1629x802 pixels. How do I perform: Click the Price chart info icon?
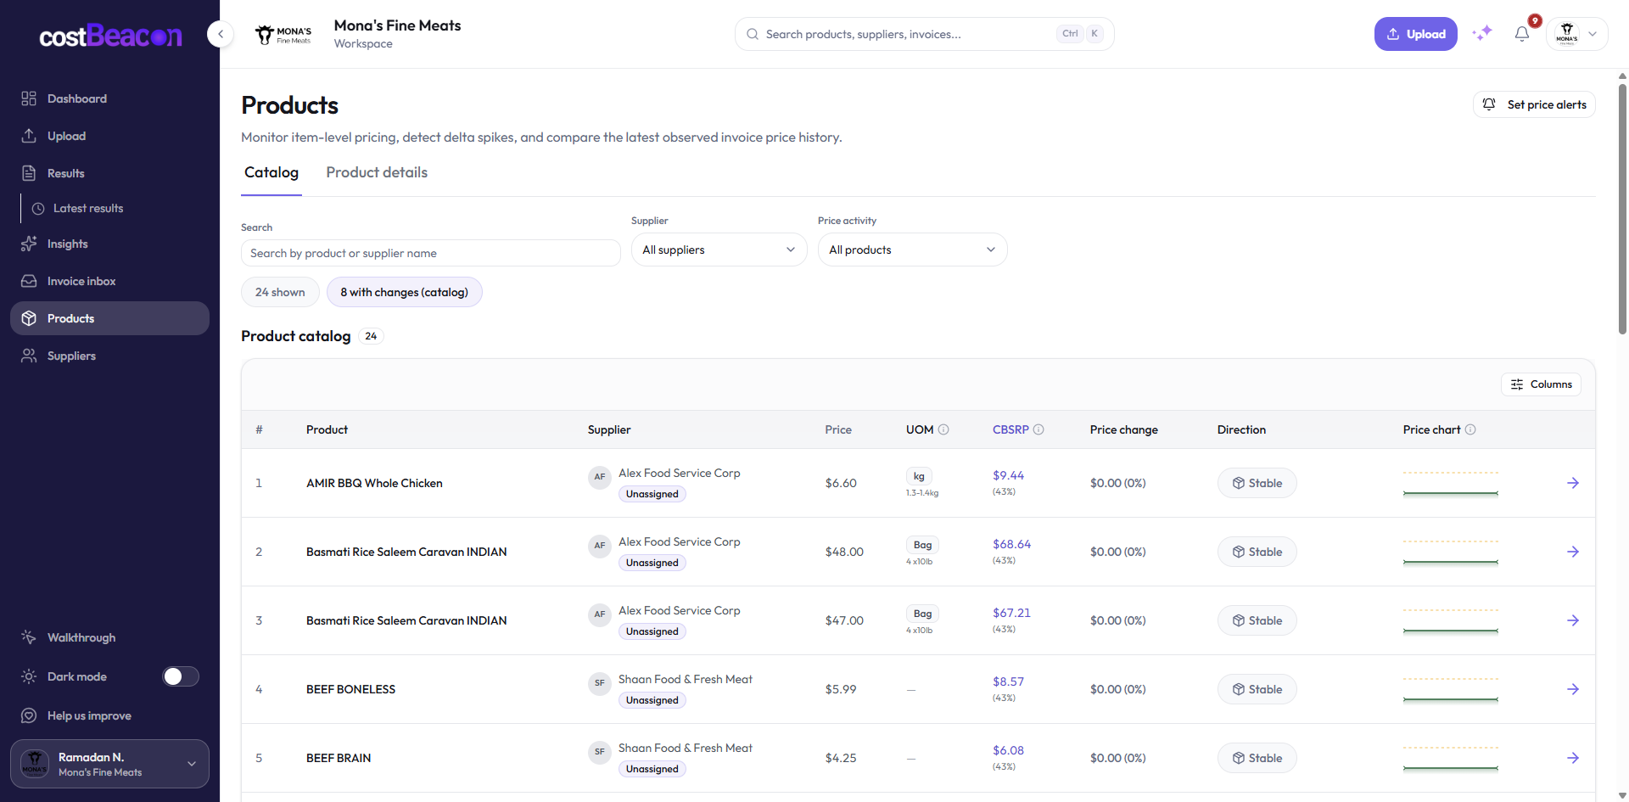1470,429
